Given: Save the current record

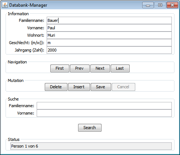Looking at the screenshot, I should tap(101, 87).
